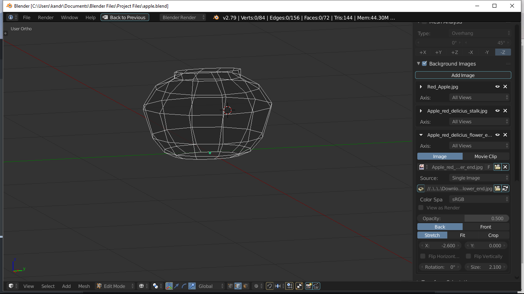Open the Help menu
524x294 pixels.
91,18
